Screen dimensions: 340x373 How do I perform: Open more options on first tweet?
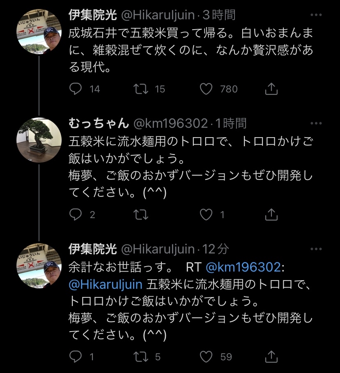(316, 16)
